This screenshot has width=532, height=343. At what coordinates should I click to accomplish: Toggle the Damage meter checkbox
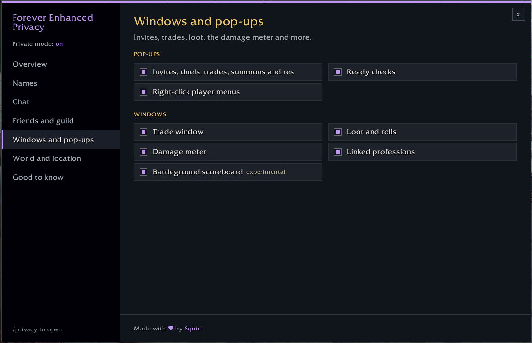(144, 152)
